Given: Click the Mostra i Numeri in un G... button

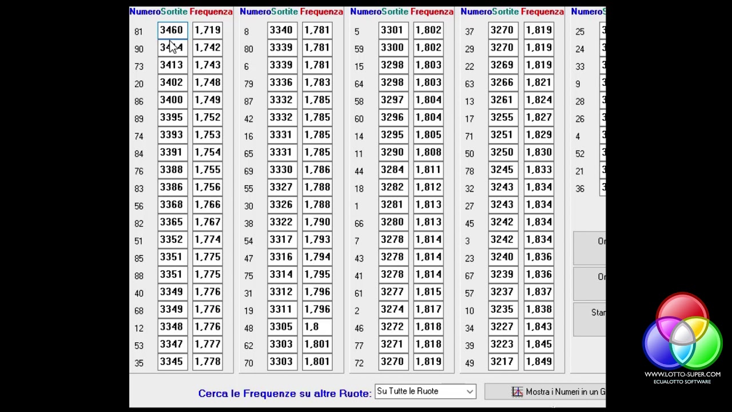Looking at the screenshot, I should coord(545,391).
